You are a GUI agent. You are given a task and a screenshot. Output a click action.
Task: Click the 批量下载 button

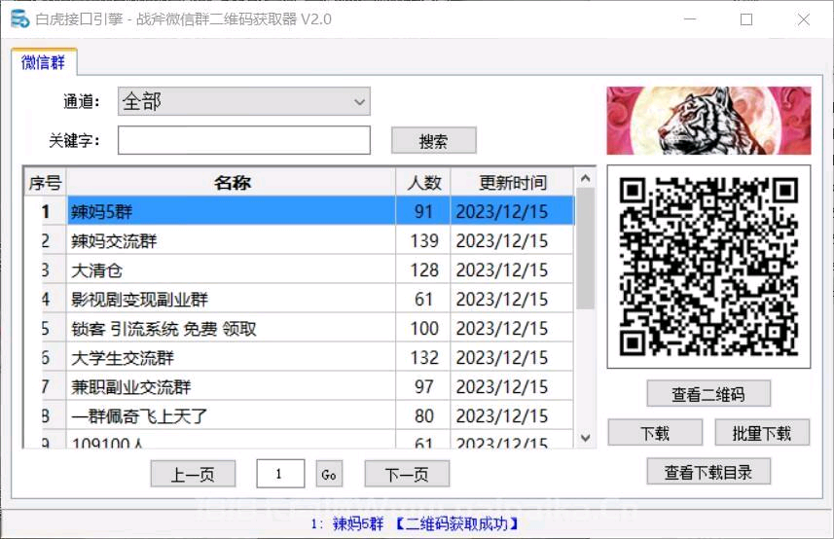pyautogui.click(x=763, y=433)
